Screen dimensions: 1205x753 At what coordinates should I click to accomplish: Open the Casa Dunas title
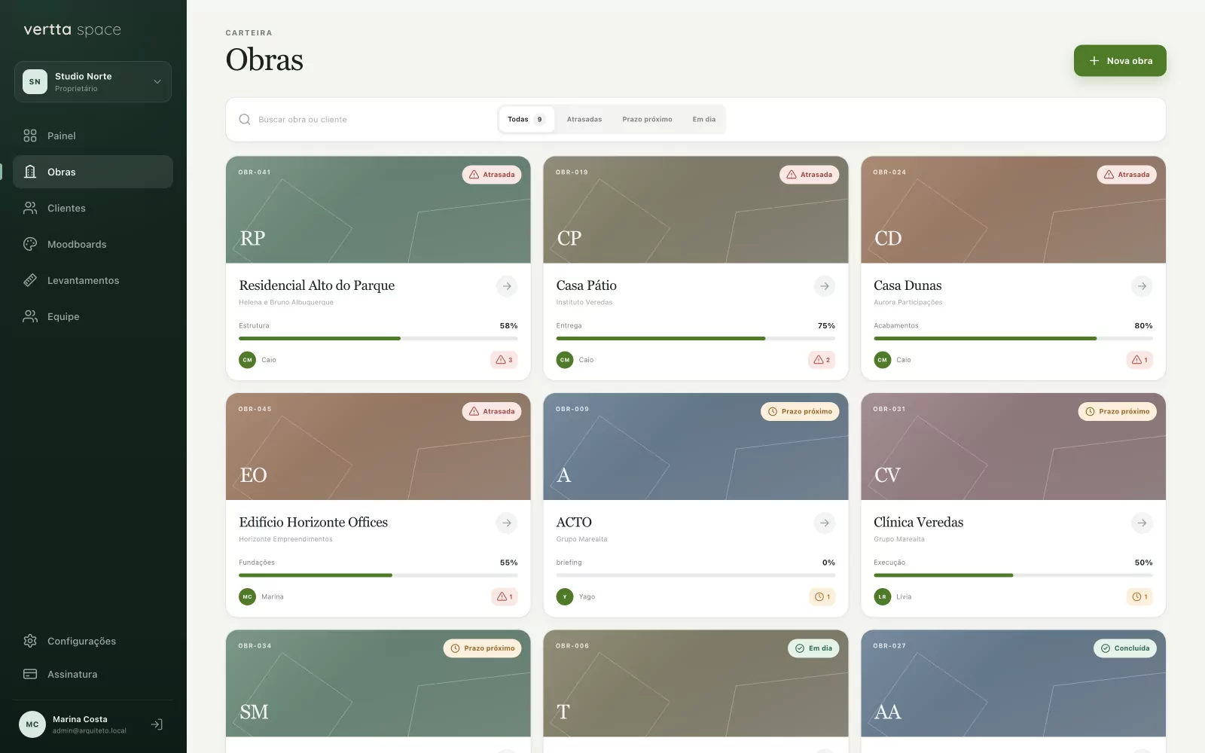tap(908, 285)
